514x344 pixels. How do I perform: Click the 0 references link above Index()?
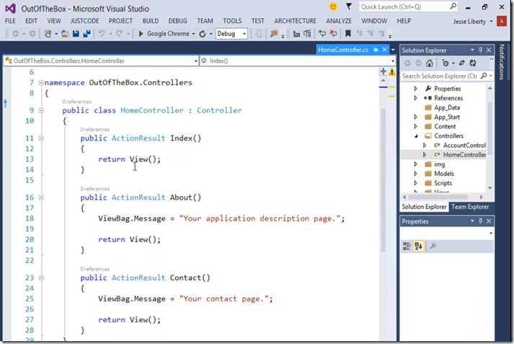(x=94, y=130)
